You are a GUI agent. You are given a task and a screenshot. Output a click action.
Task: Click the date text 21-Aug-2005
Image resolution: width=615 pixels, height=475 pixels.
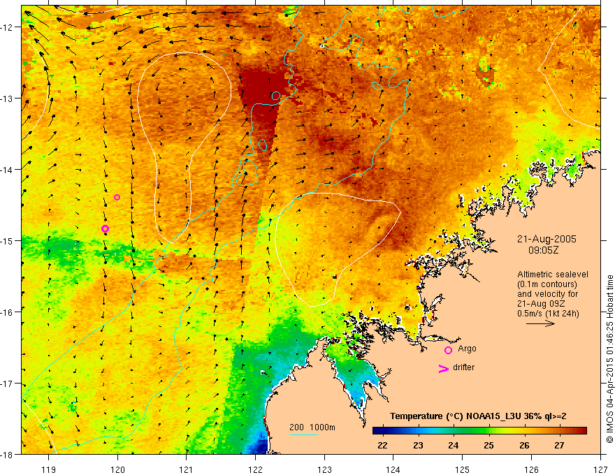(x=547, y=239)
